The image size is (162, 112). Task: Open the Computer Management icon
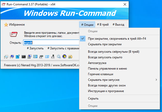30,57
